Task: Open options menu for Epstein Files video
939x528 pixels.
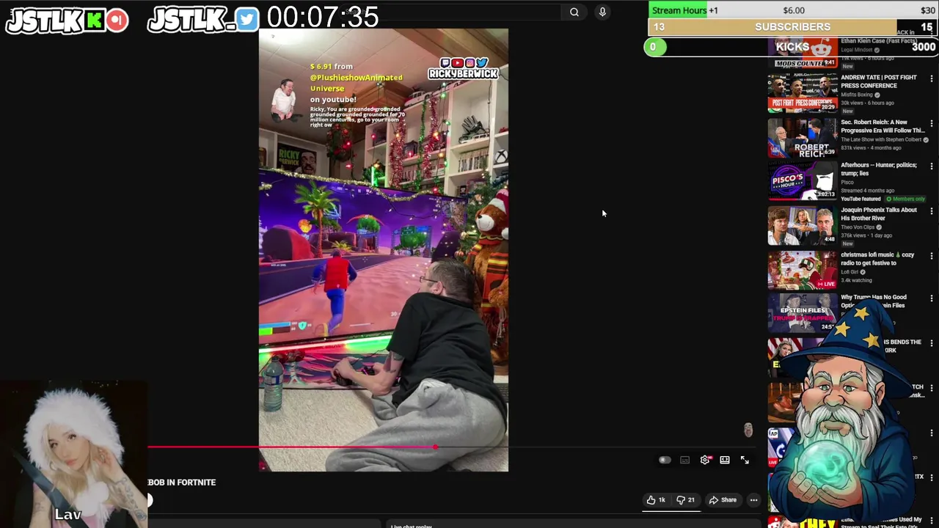Action: coord(932,299)
